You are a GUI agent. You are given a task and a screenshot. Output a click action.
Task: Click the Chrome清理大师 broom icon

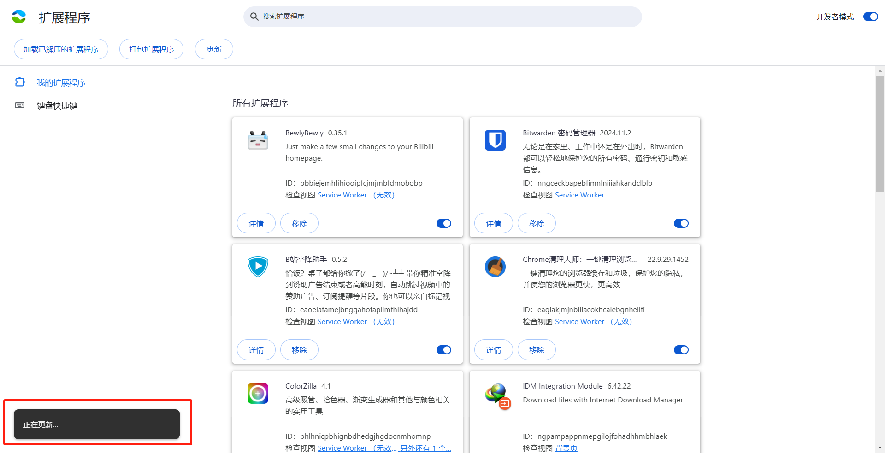pyautogui.click(x=495, y=267)
